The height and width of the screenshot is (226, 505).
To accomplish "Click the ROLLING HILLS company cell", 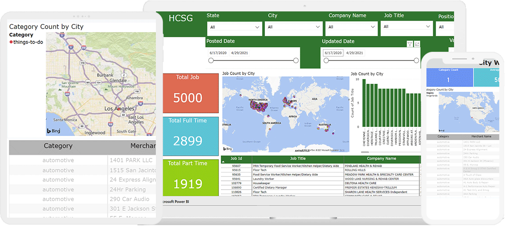I will tap(382, 170).
